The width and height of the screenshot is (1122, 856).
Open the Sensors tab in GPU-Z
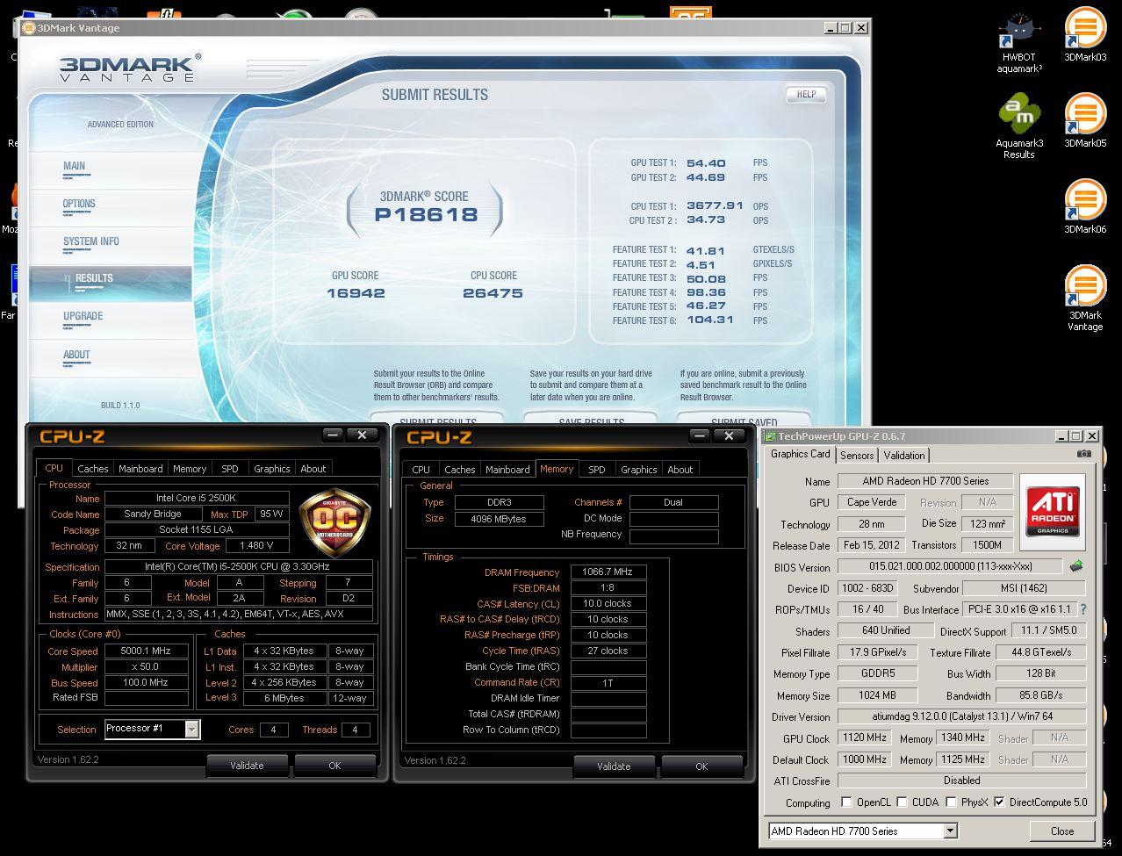click(857, 455)
